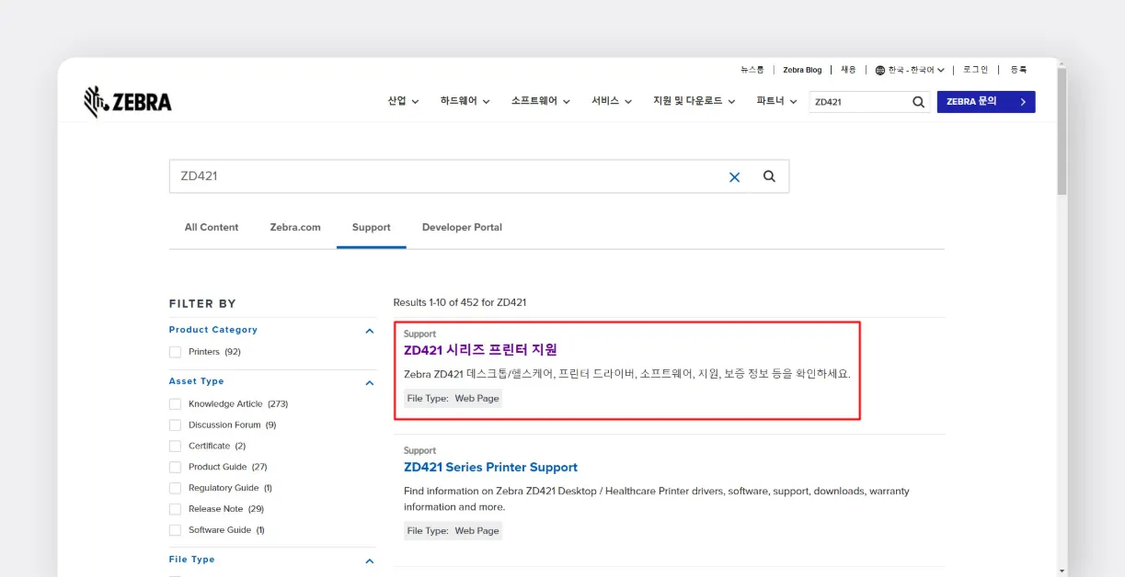Click File Type: Web Page tag of Korean result
The width and height of the screenshot is (1125, 577).
(453, 399)
